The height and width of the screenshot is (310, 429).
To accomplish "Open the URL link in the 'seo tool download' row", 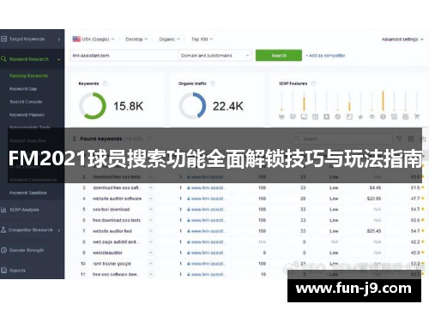I will (206, 209).
